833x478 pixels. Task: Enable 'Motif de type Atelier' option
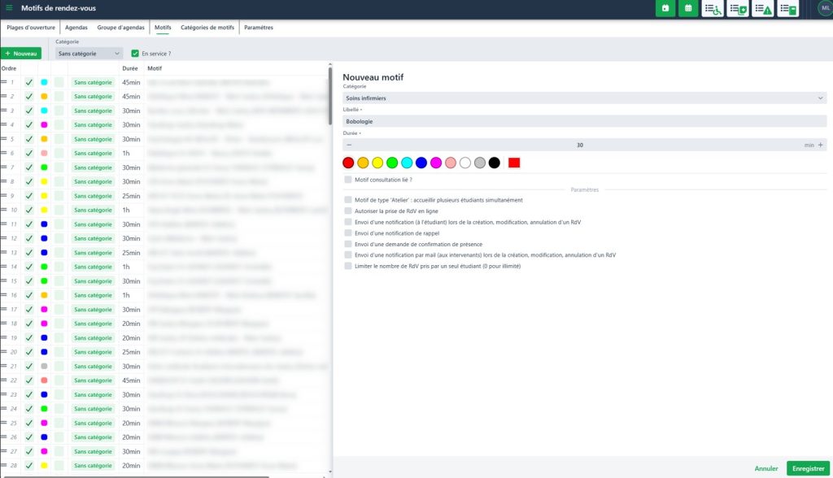click(348, 200)
